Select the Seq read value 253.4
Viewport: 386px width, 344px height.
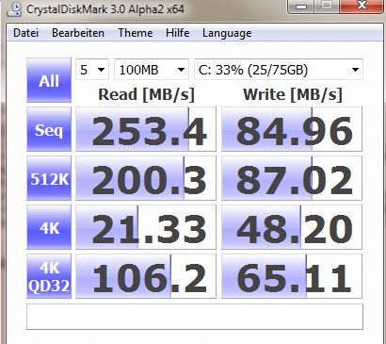click(146, 129)
